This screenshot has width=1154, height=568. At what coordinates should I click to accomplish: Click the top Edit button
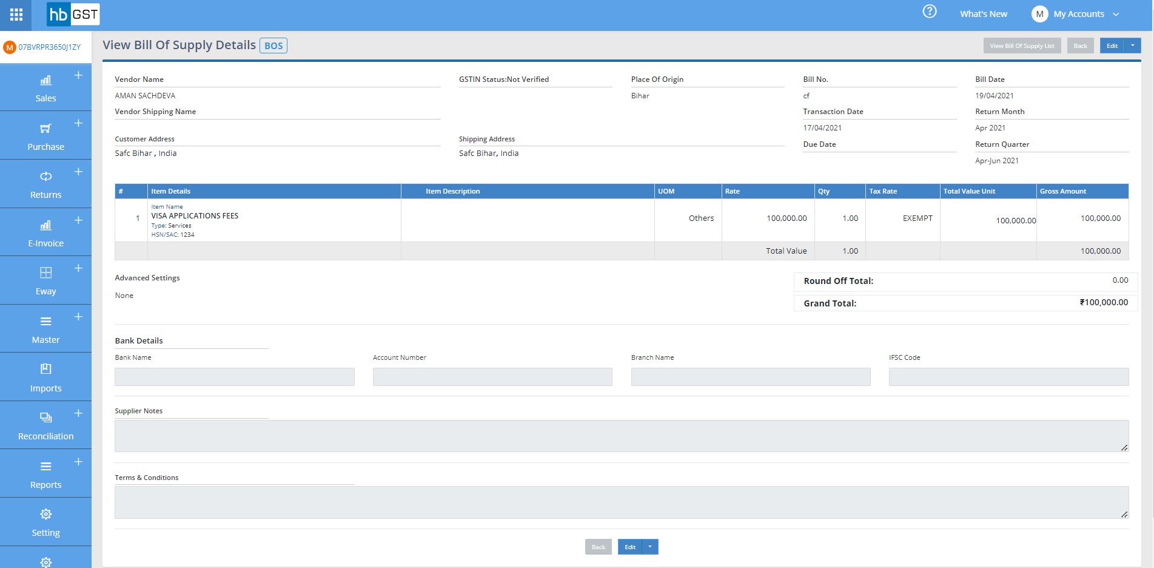click(x=1112, y=46)
